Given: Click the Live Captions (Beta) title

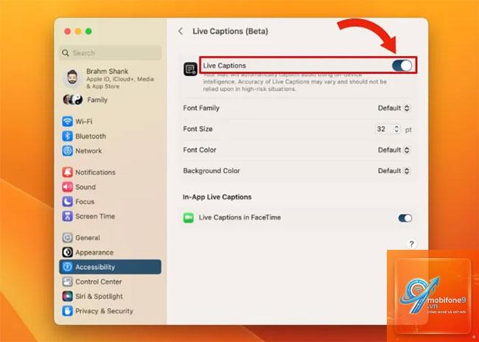Looking at the screenshot, I should [231, 31].
